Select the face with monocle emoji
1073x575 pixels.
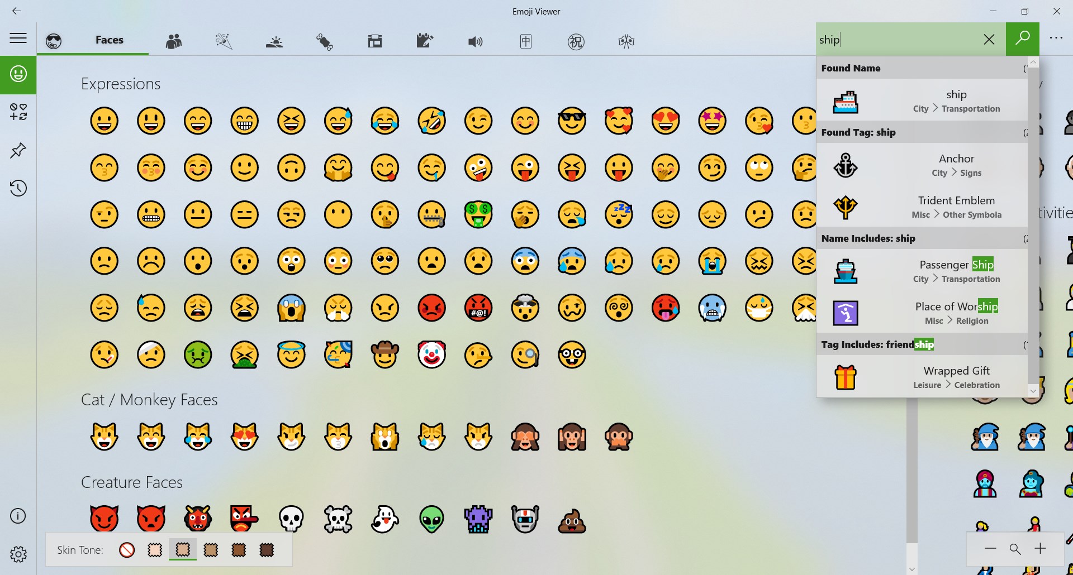[525, 354]
